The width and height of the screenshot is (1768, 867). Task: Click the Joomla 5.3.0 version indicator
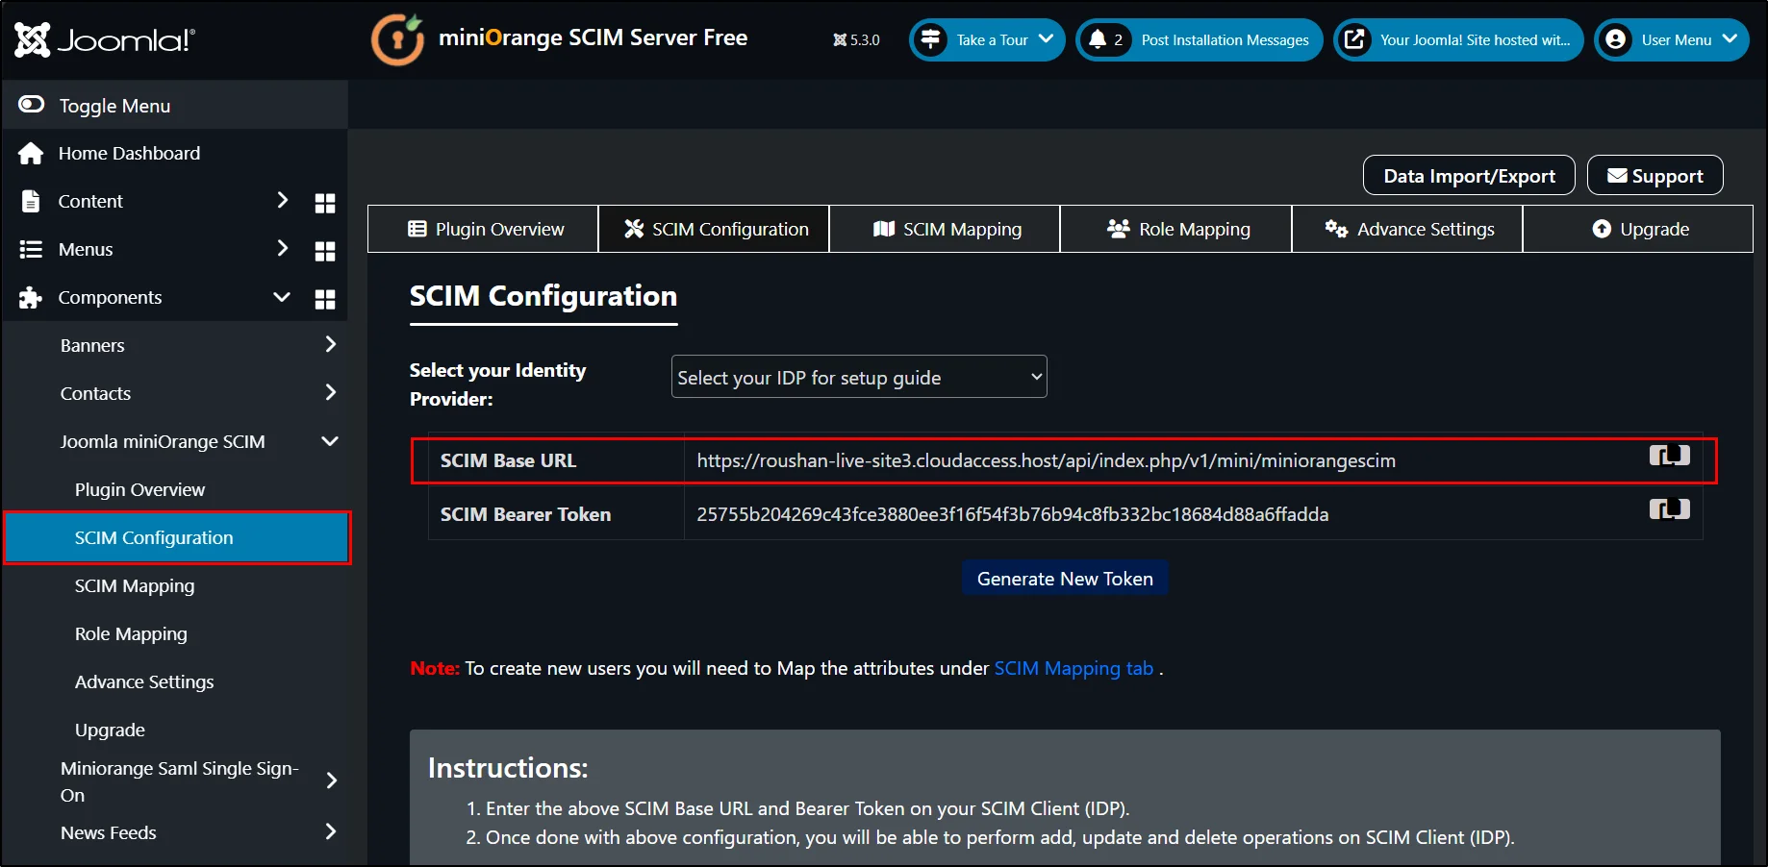pos(856,40)
